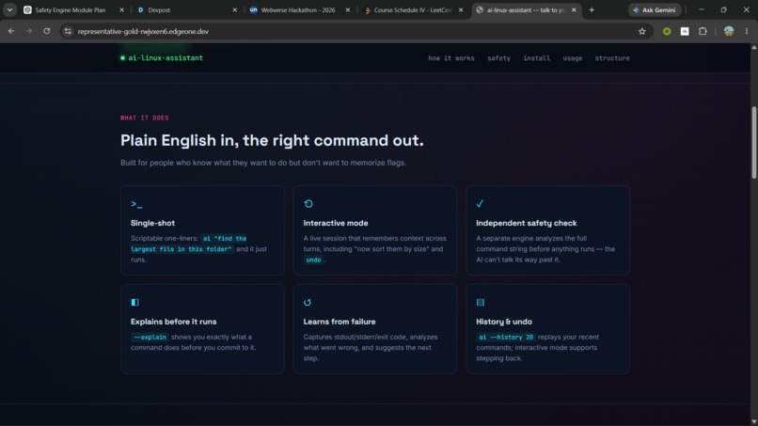Click the Ask Gemini button

tap(655, 9)
